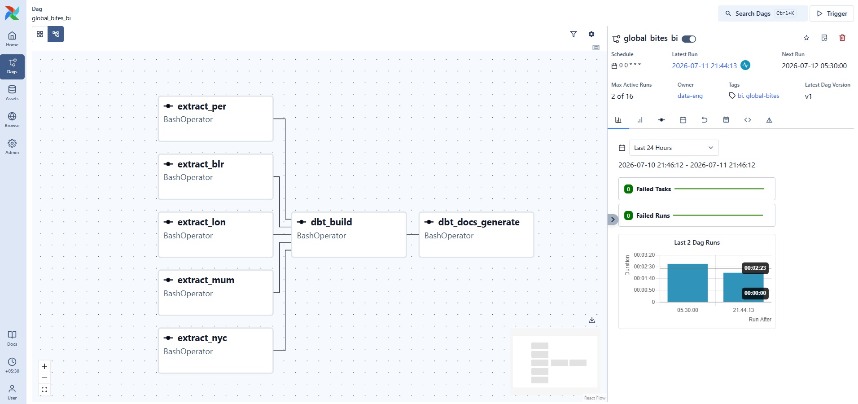Collapse the details panel with the chevron
This screenshot has height=404, width=858.
click(613, 220)
